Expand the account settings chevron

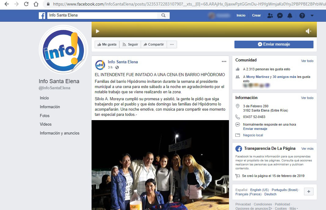coord(312,15)
